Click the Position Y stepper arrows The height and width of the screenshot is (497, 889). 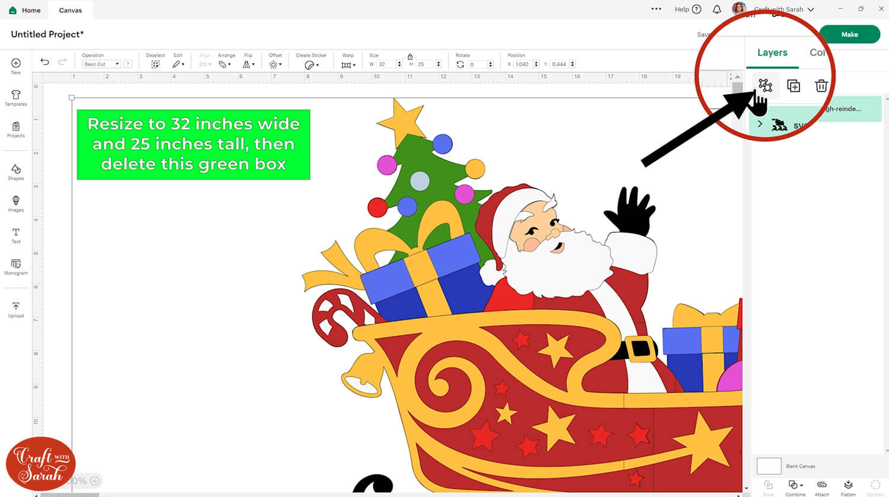coord(572,64)
